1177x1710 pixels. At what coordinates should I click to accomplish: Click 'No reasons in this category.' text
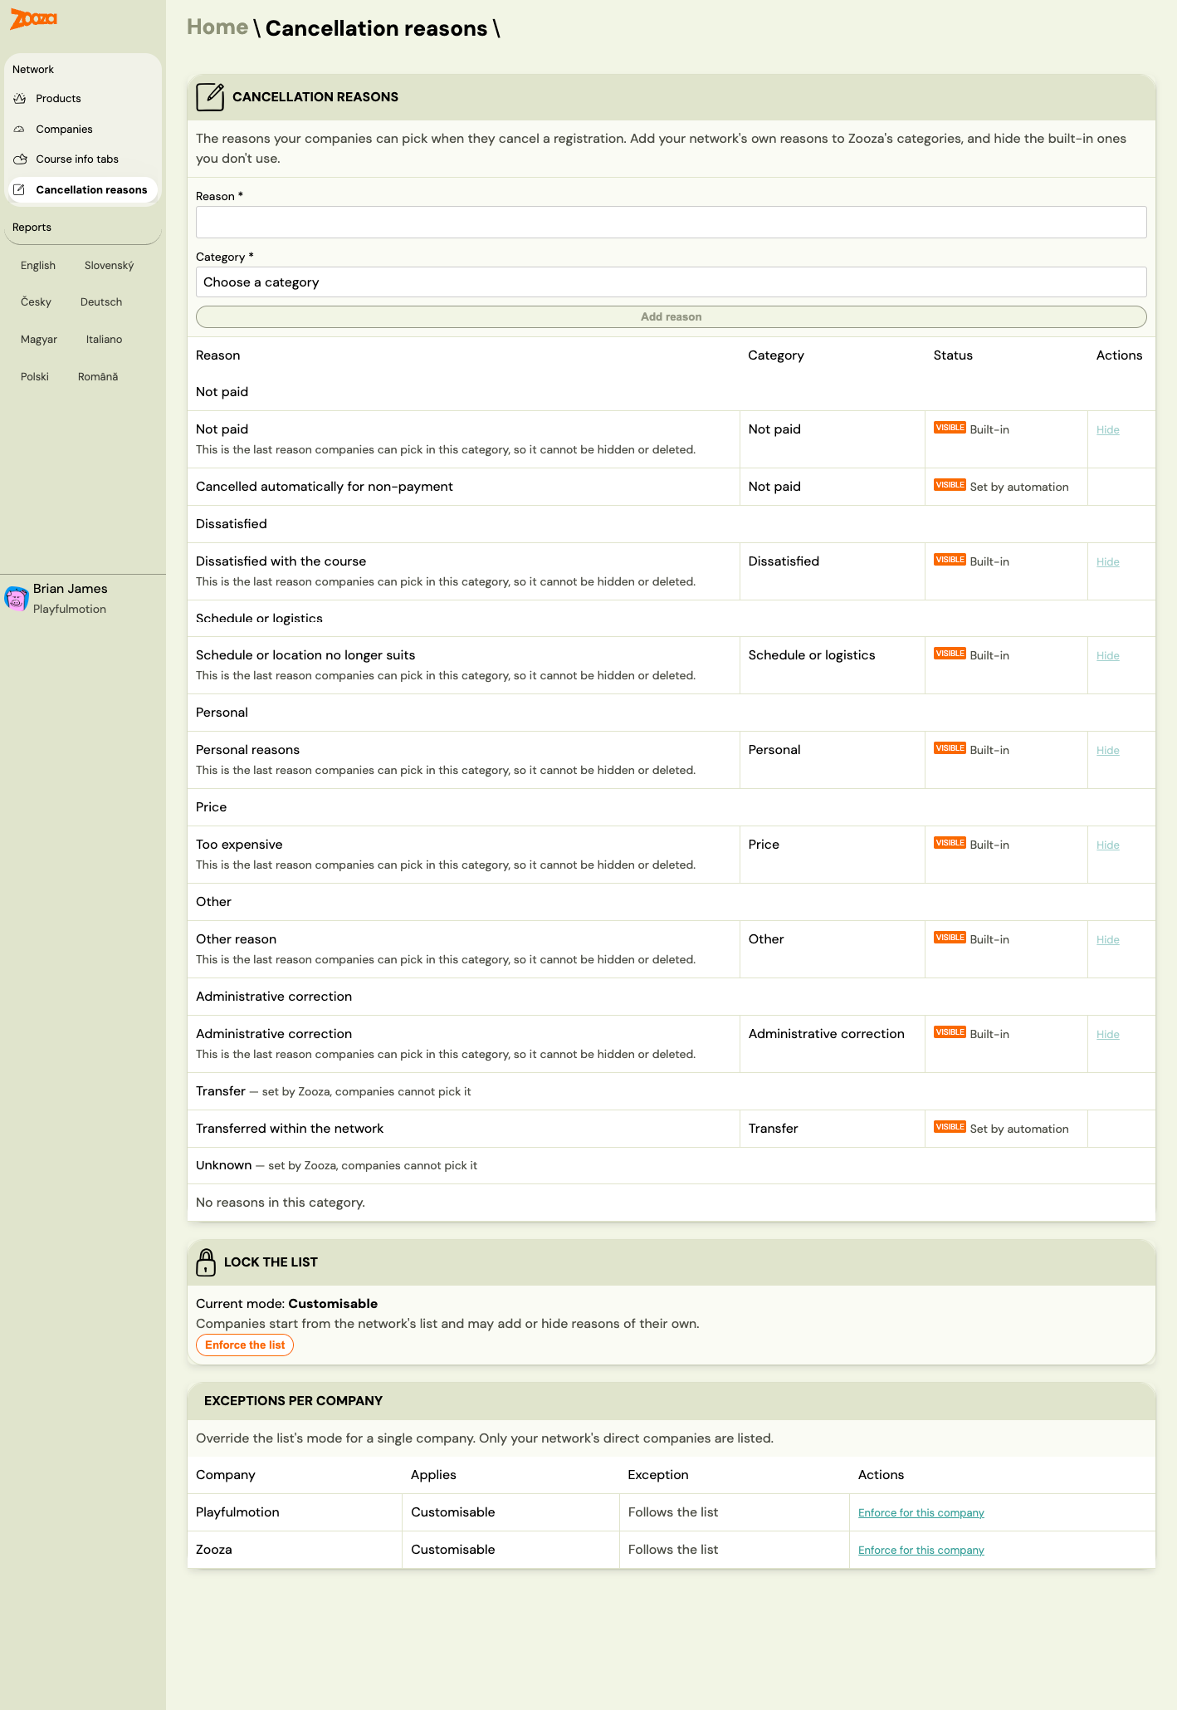(x=281, y=1203)
